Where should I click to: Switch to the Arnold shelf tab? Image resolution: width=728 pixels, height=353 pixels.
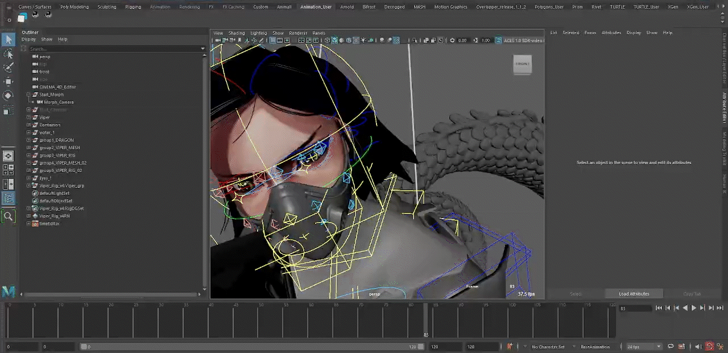tap(347, 7)
